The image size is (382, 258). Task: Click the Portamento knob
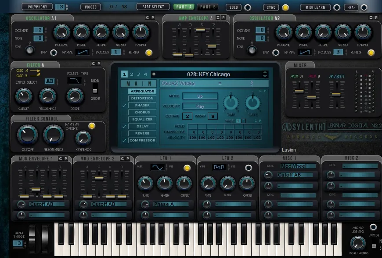pyautogui.click(x=358, y=243)
